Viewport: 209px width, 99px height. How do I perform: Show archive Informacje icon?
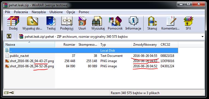[x=133, y=21]
